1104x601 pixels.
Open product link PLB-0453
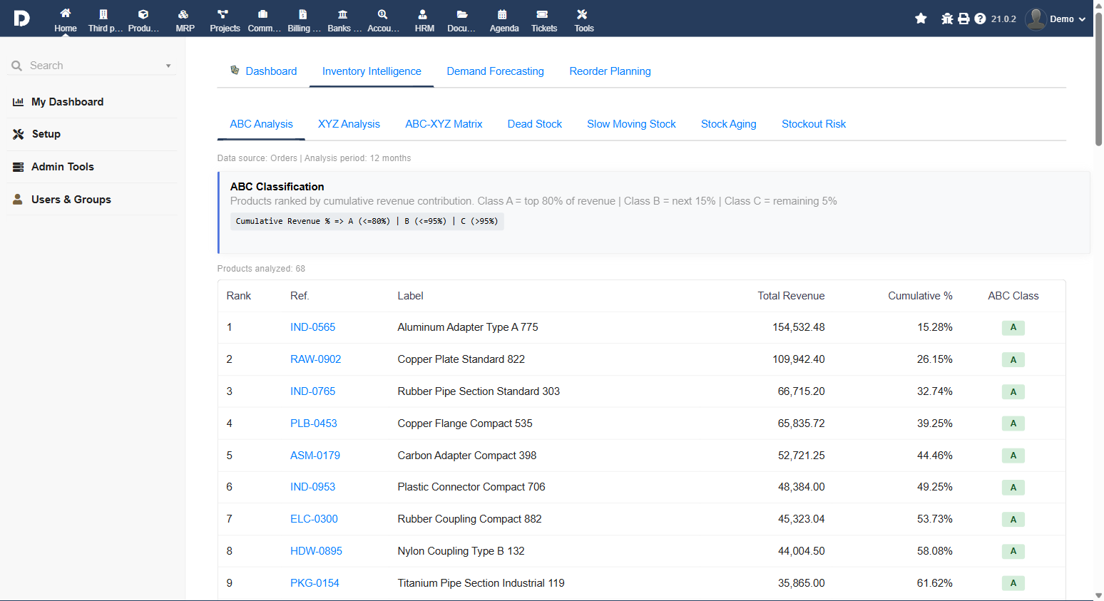pyautogui.click(x=313, y=423)
